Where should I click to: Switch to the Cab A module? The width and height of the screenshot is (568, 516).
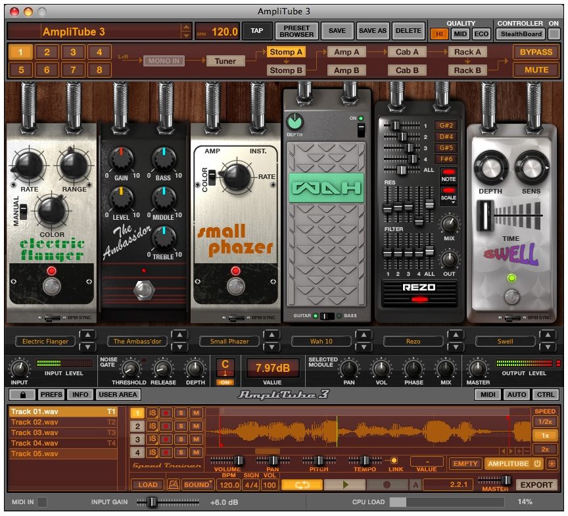coord(407,52)
